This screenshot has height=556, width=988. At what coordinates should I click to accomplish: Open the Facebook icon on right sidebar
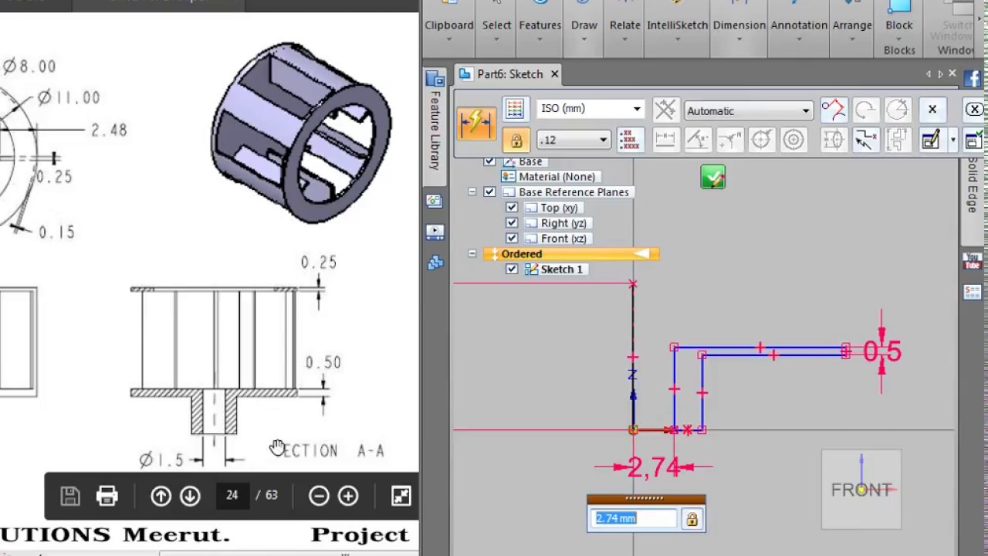click(972, 79)
